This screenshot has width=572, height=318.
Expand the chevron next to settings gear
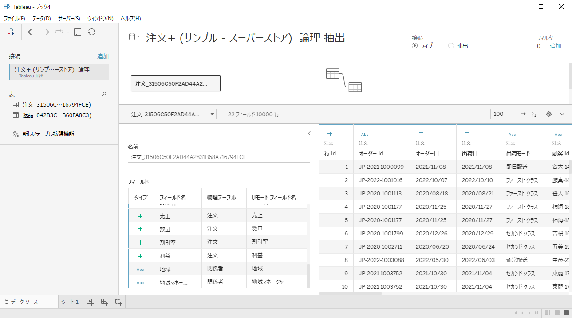(562, 114)
